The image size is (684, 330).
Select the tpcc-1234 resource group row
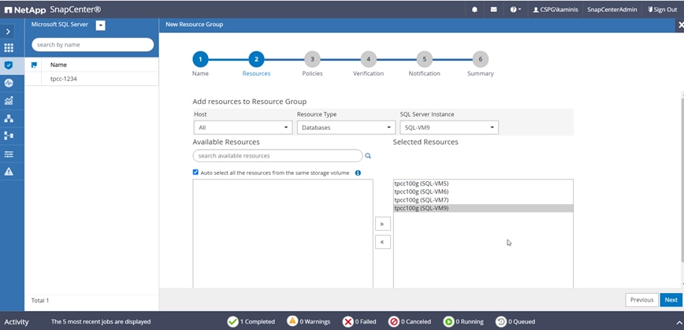point(91,79)
